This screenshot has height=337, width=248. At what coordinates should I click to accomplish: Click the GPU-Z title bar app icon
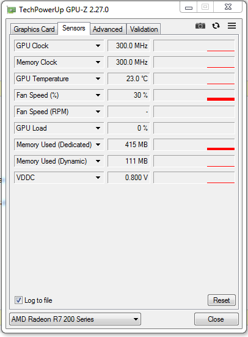pos(11,10)
